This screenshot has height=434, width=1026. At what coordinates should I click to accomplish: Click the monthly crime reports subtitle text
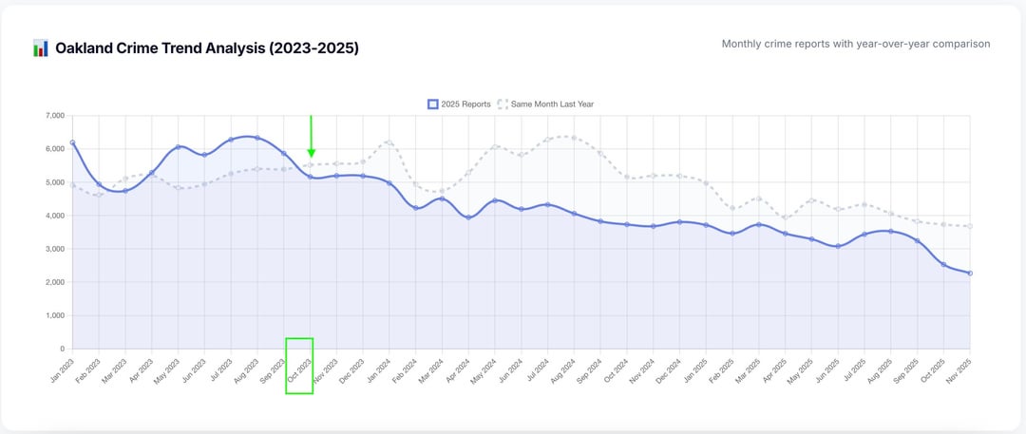coord(855,44)
